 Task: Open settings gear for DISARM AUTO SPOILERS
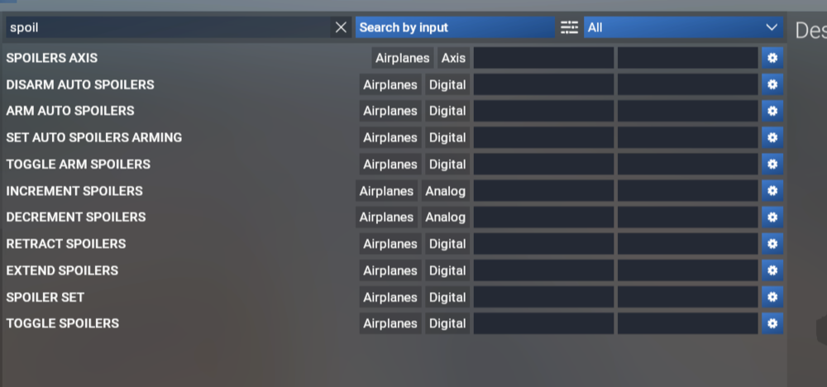[x=772, y=84]
